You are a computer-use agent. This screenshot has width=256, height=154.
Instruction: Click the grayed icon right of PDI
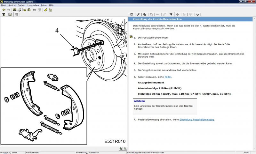click(39, 10)
